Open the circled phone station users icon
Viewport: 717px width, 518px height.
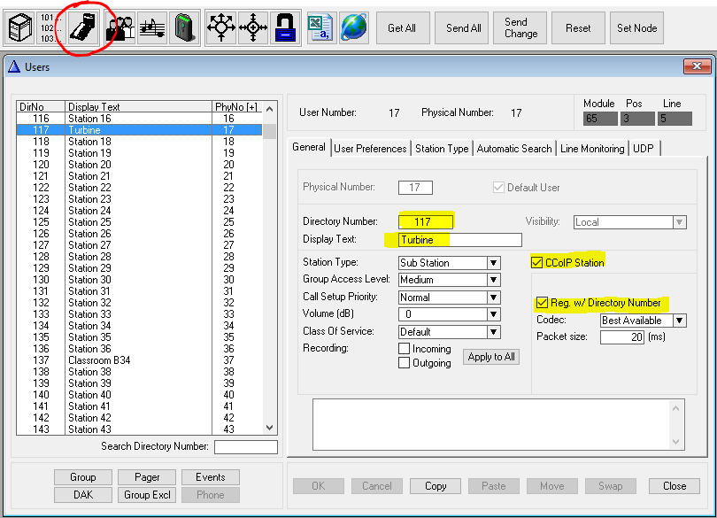86,27
